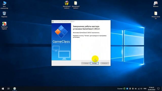Click the installer's taskbar icon
This screenshot has height=91, width=162.
(x=15, y=89)
